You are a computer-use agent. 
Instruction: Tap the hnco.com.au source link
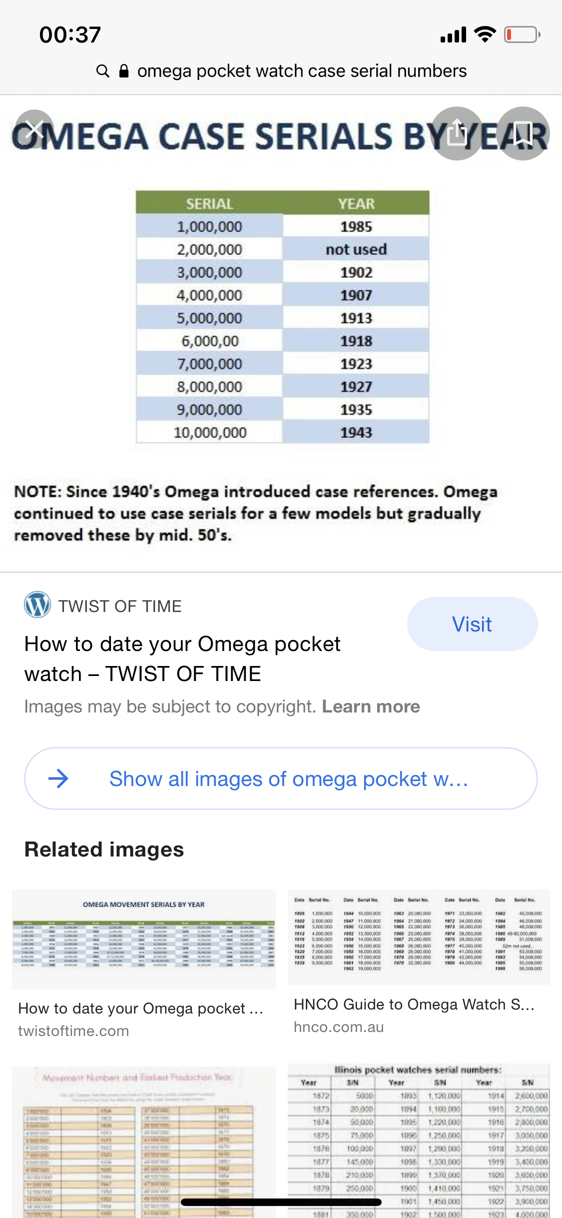coord(339,1027)
